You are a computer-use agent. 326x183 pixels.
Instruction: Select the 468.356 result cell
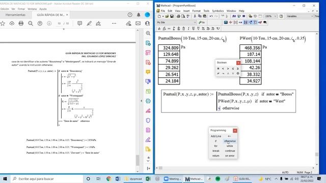(250, 48)
